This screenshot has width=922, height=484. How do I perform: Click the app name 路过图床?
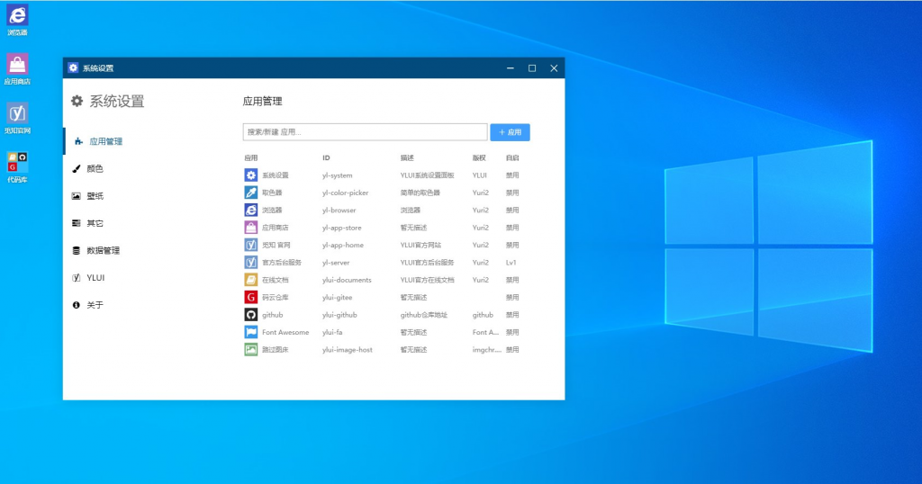pyautogui.click(x=276, y=349)
